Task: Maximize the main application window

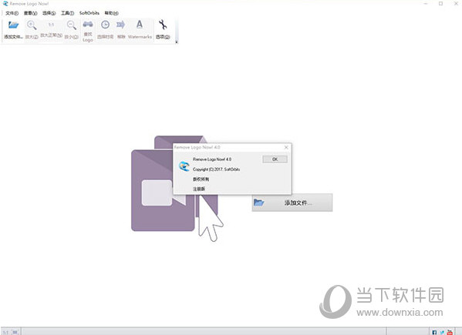Action: [x=440, y=4]
